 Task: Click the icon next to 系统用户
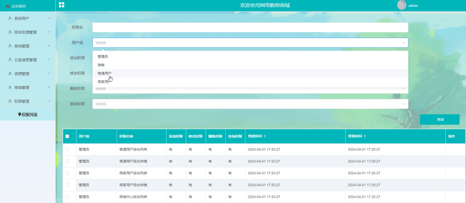(x=10, y=18)
